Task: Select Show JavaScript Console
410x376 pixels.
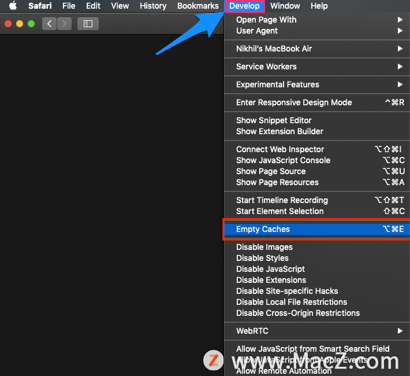Action: pos(317,160)
